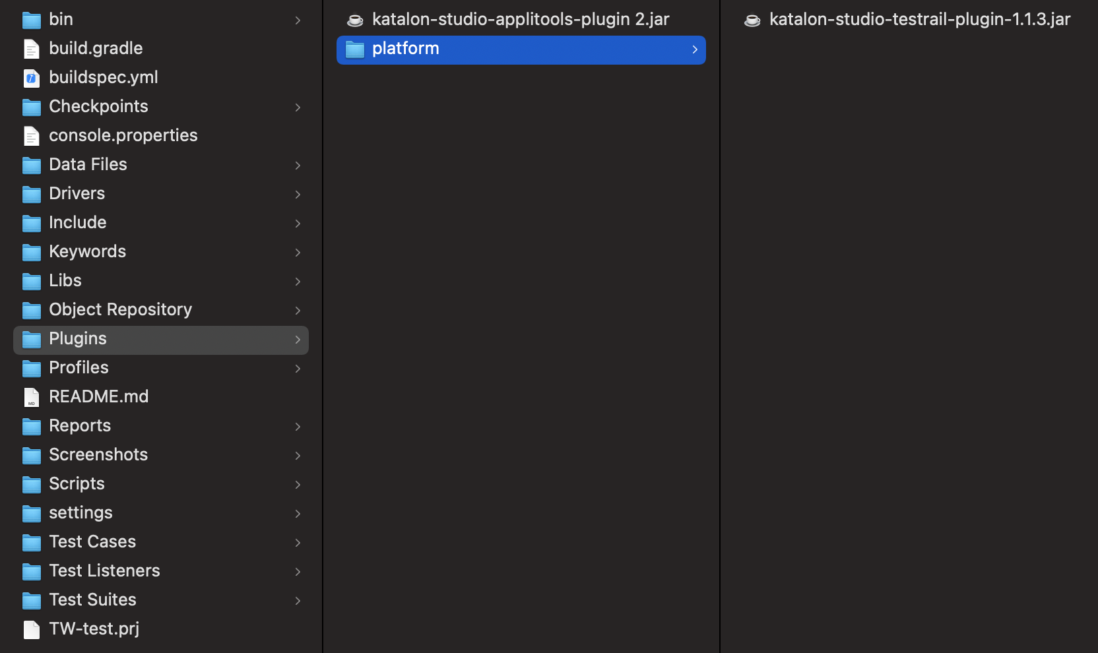Click the TW-test.prj file icon
The width and height of the screenshot is (1098, 653).
click(31, 629)
